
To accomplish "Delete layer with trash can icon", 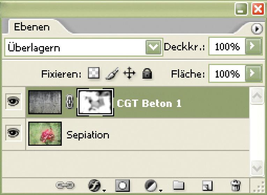I will [x=236, y=186].
